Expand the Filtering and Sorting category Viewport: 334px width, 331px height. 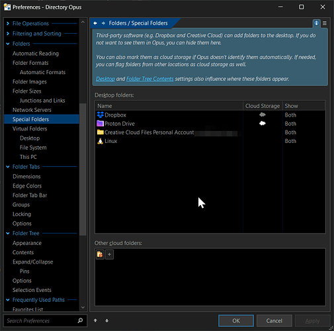point(8,34)
